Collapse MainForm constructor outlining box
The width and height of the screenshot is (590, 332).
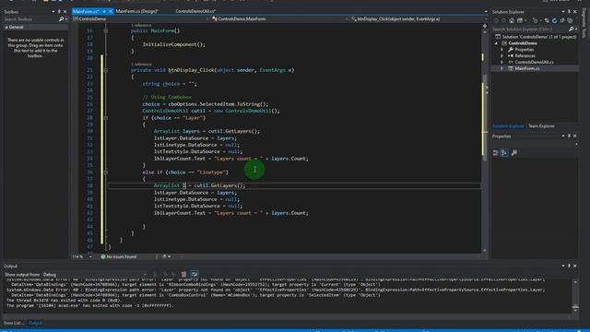tap(106, 30)
